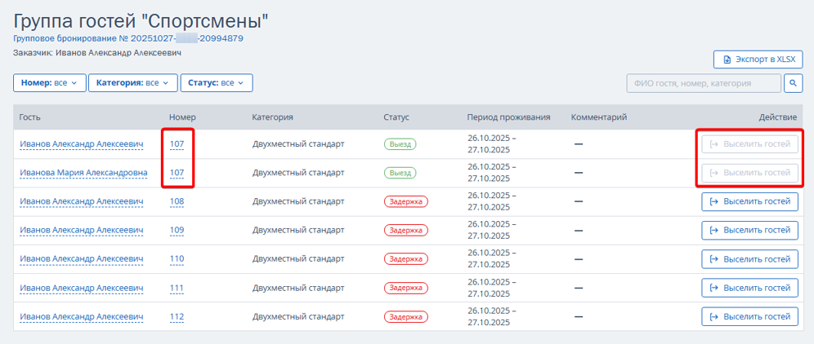Check out guests of room 111
This screenshot has height=344, width=814.
749,288
